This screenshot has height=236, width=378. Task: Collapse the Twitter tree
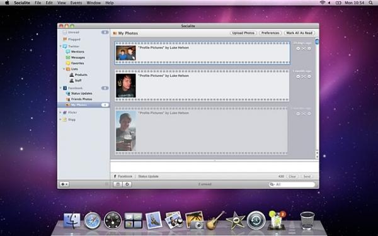[60, 46]
